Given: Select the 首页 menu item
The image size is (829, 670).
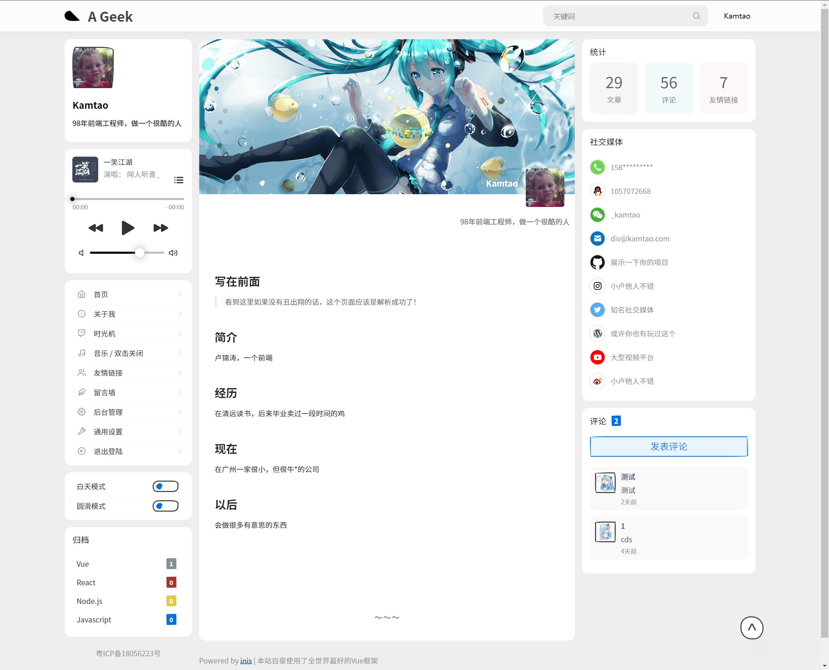Looking at the screenshot, I should pyautogui.click(x=128, y=294).
